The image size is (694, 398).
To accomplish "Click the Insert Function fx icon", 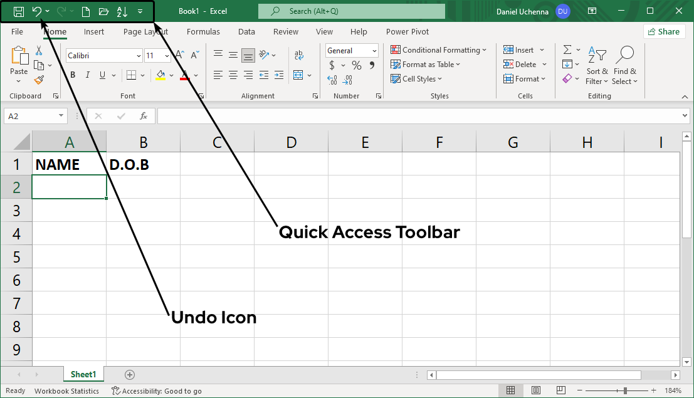I will click(144, 116).
